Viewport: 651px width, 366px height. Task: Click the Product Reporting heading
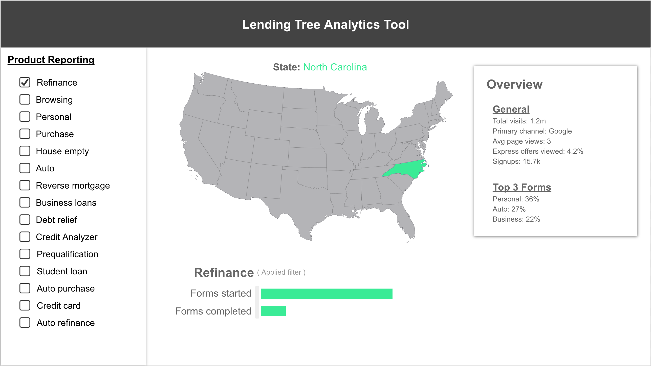coord(51,60)
